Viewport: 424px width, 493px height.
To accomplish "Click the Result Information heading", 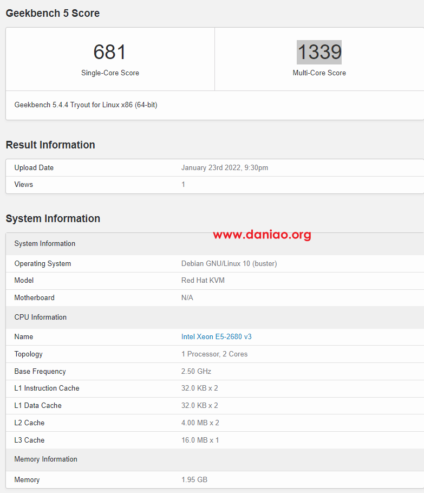I will 50,145.
